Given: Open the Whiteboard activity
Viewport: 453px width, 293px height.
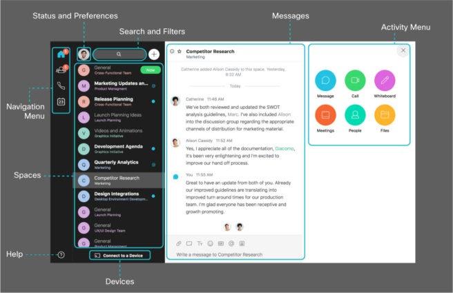Looking at the screenshot, I should pos(385,81).
